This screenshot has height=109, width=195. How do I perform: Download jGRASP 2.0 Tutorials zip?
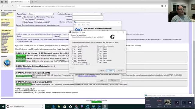point(24,76)
